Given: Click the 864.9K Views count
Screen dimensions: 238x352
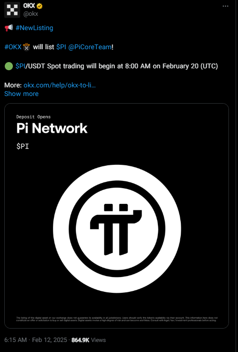Looking at the screenshot, I should (89, 340).
